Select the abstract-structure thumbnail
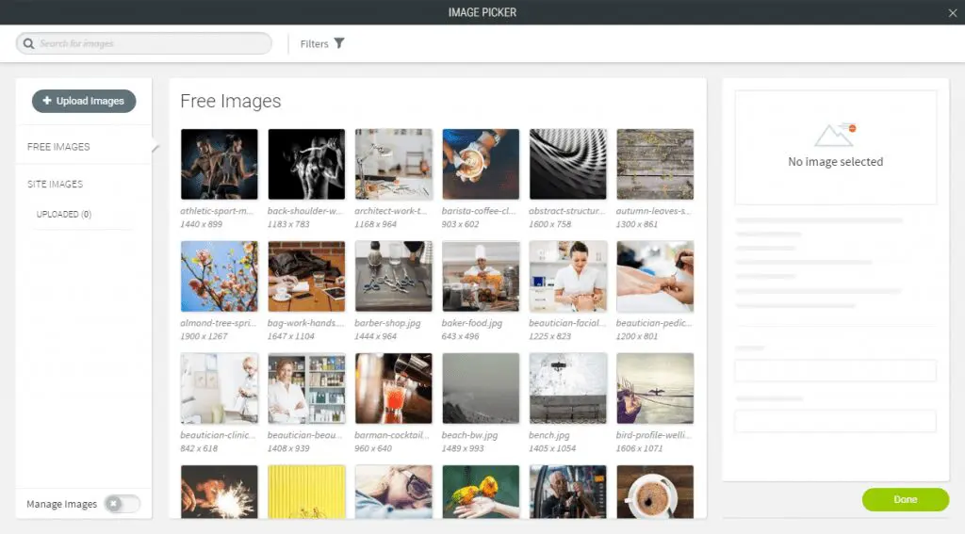The width and height of the screenshot is (965, 534). point(568,164)
